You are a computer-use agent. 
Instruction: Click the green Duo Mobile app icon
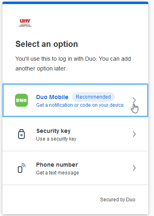click(21, 100)
